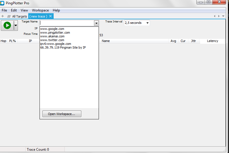
Task: Open the View menu
Action: coord(24,10)
